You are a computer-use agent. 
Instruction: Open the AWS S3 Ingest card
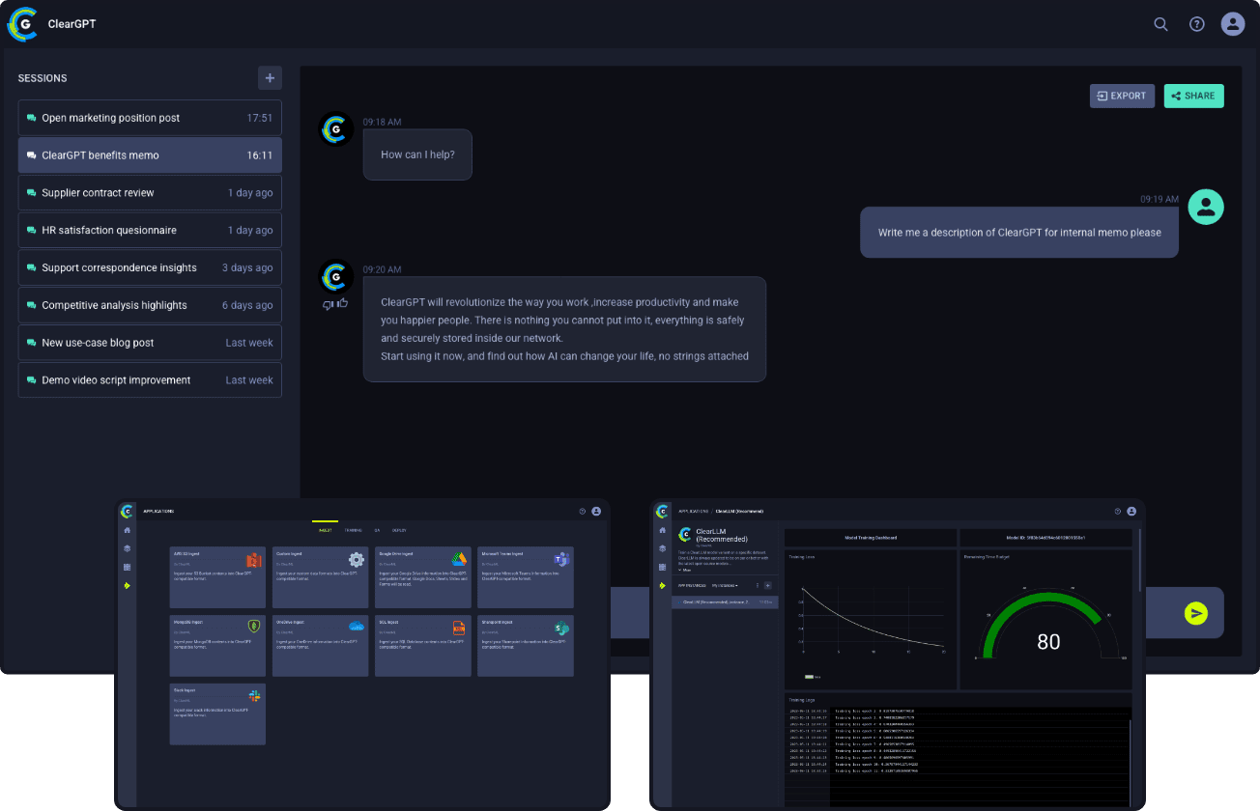click(x=217, y=577)
